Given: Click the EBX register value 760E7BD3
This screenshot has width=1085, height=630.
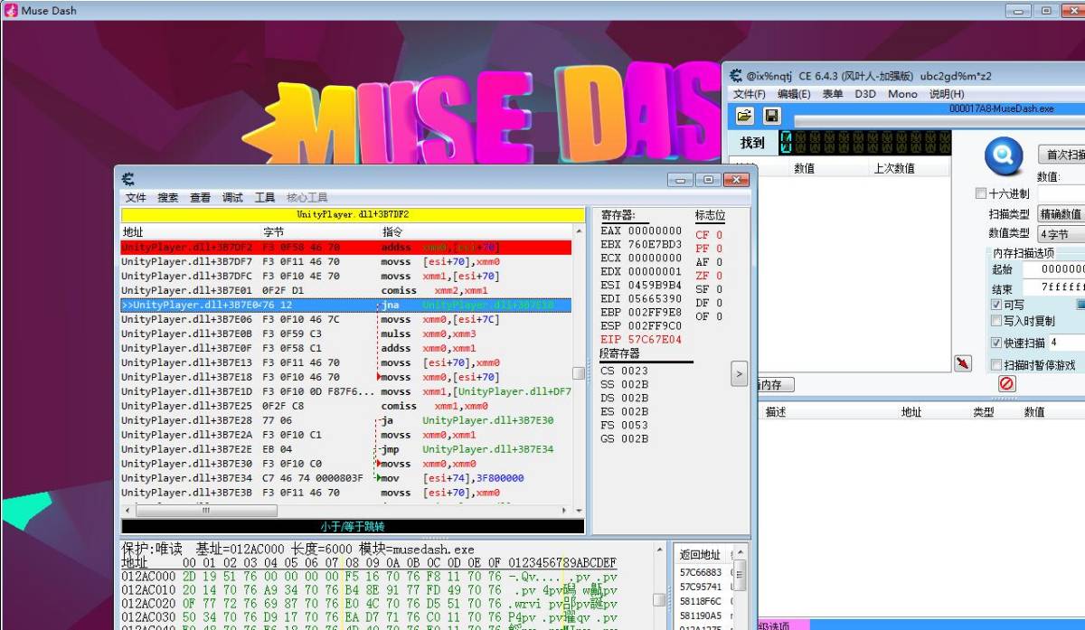Looking at the screenshot, I should point(656,245).
